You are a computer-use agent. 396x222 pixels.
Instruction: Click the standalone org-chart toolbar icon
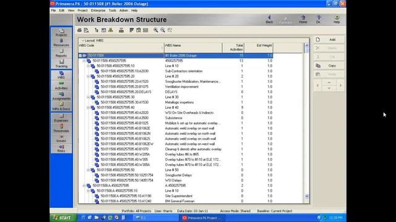coord(121,30)
